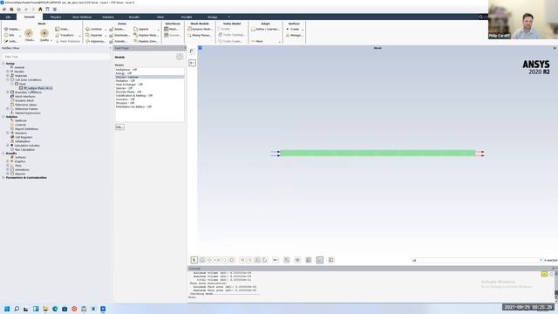Switch to the View ribbon tab
The height and width of the screenshot is (314, 558).
(x=160, y=17)
